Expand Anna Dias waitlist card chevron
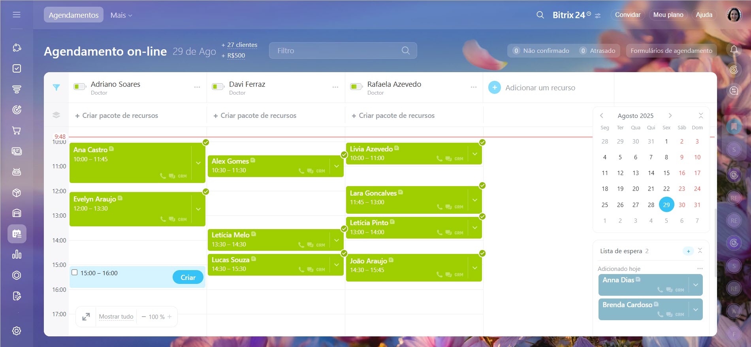751x347 pixels. (x=695, y=285)
